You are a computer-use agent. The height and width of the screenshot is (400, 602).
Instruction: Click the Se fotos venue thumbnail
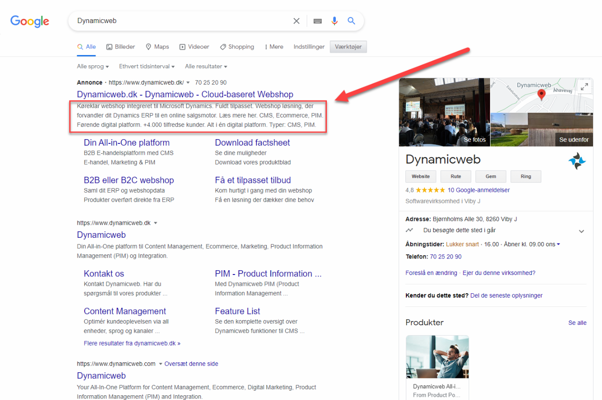pos(444,112)
